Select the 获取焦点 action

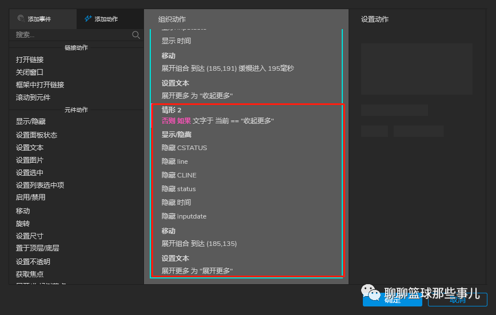[x=30, y=274]
